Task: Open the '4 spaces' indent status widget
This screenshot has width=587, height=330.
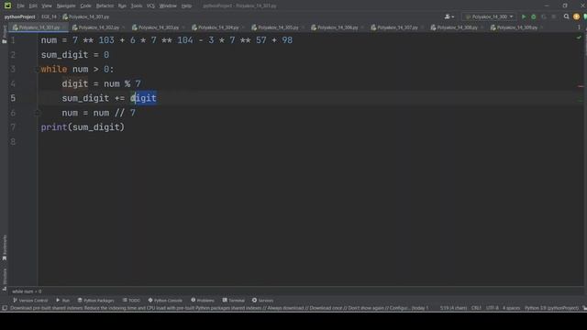Action: point(512,308)
